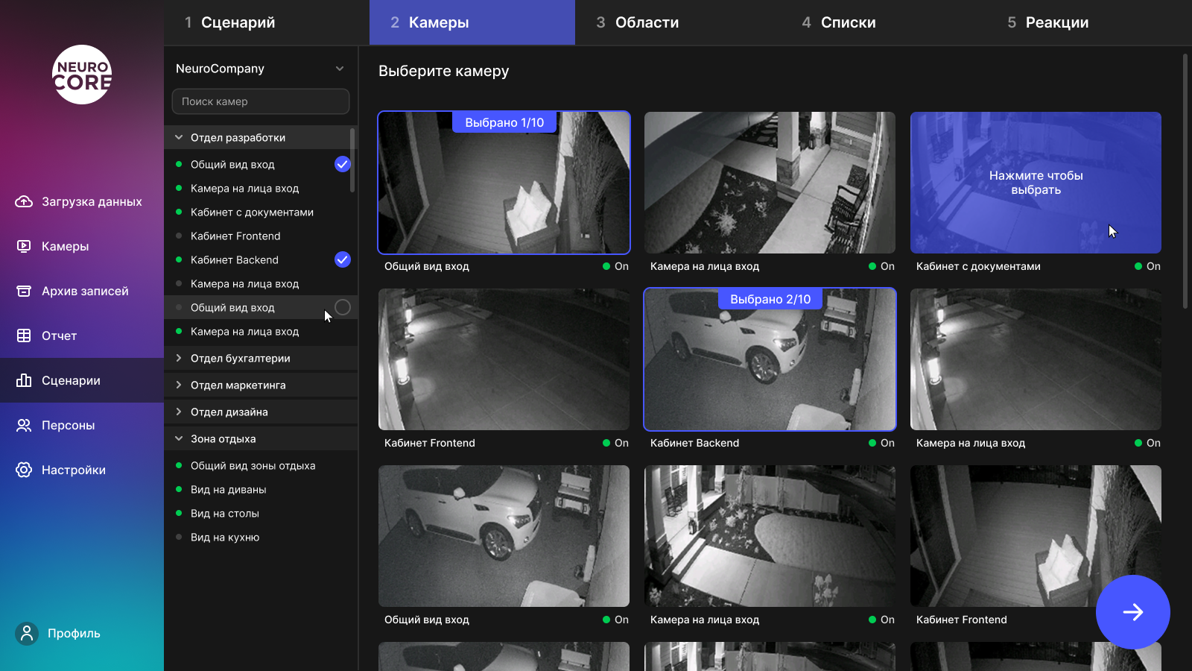The height and width of the screenshot is (671, 1192).
Task: Click the Персоны people icon
Action: (24, 425)
